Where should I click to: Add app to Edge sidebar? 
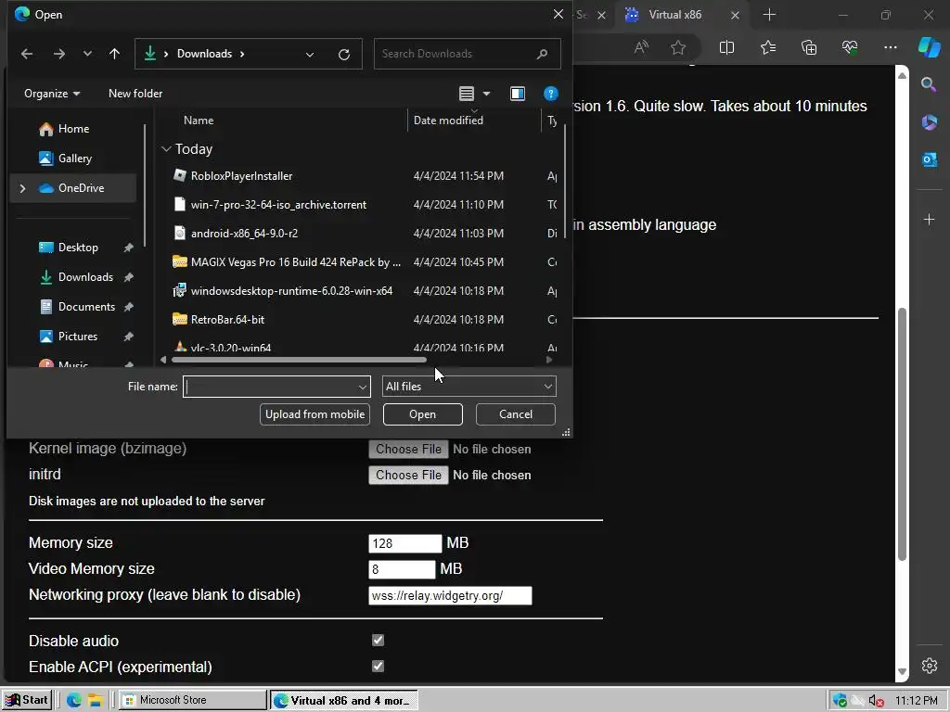(929, 219)
